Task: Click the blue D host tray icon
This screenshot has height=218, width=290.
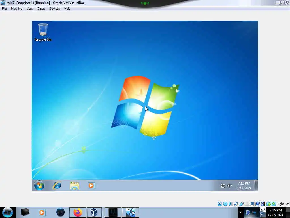Action: click(x=248, y=212)
